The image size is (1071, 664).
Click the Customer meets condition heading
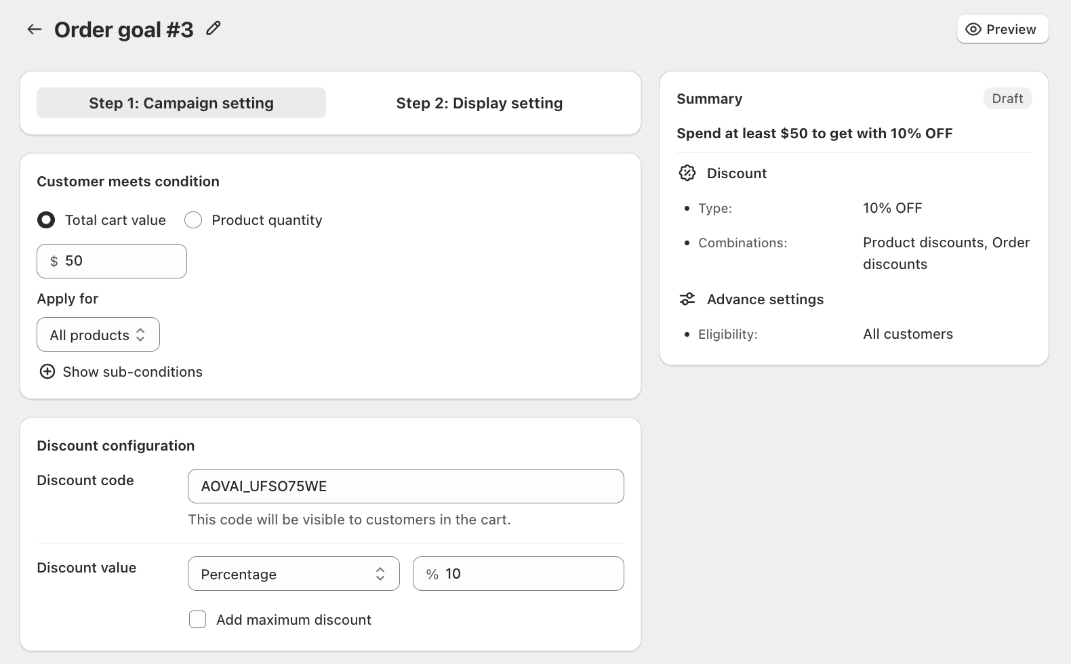pyautogui.click(x=128, y=182)
